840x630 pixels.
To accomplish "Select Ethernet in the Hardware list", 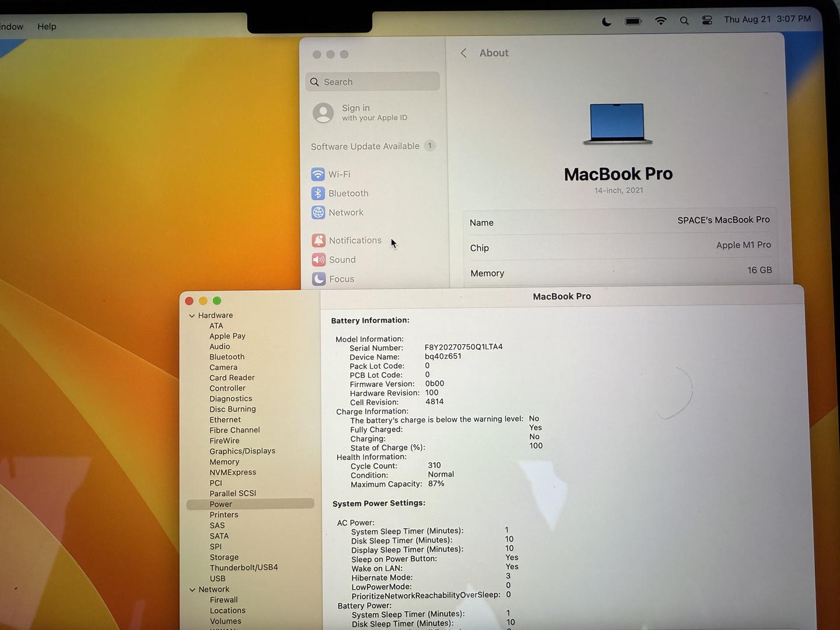I will point(225,419).
